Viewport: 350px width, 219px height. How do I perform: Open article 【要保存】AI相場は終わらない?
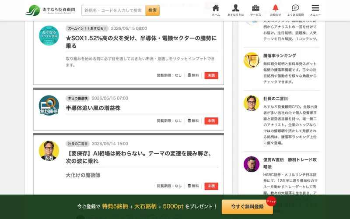[139, 157]
